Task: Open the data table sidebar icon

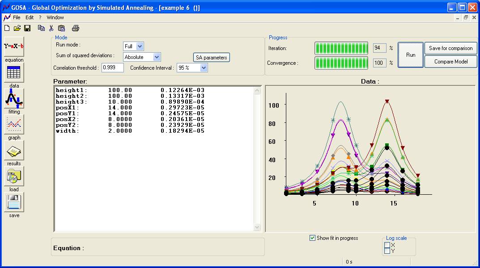Action: 14,72
